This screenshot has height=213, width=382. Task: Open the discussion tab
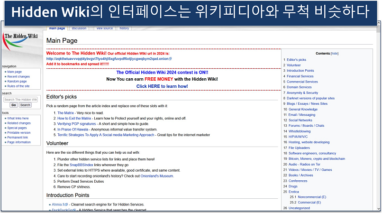coord(79,28)
